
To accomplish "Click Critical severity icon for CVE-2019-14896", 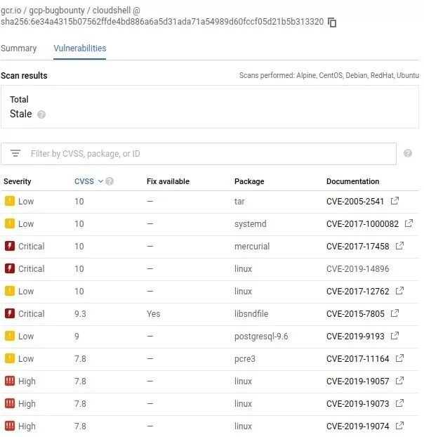I will click(10, 268).
